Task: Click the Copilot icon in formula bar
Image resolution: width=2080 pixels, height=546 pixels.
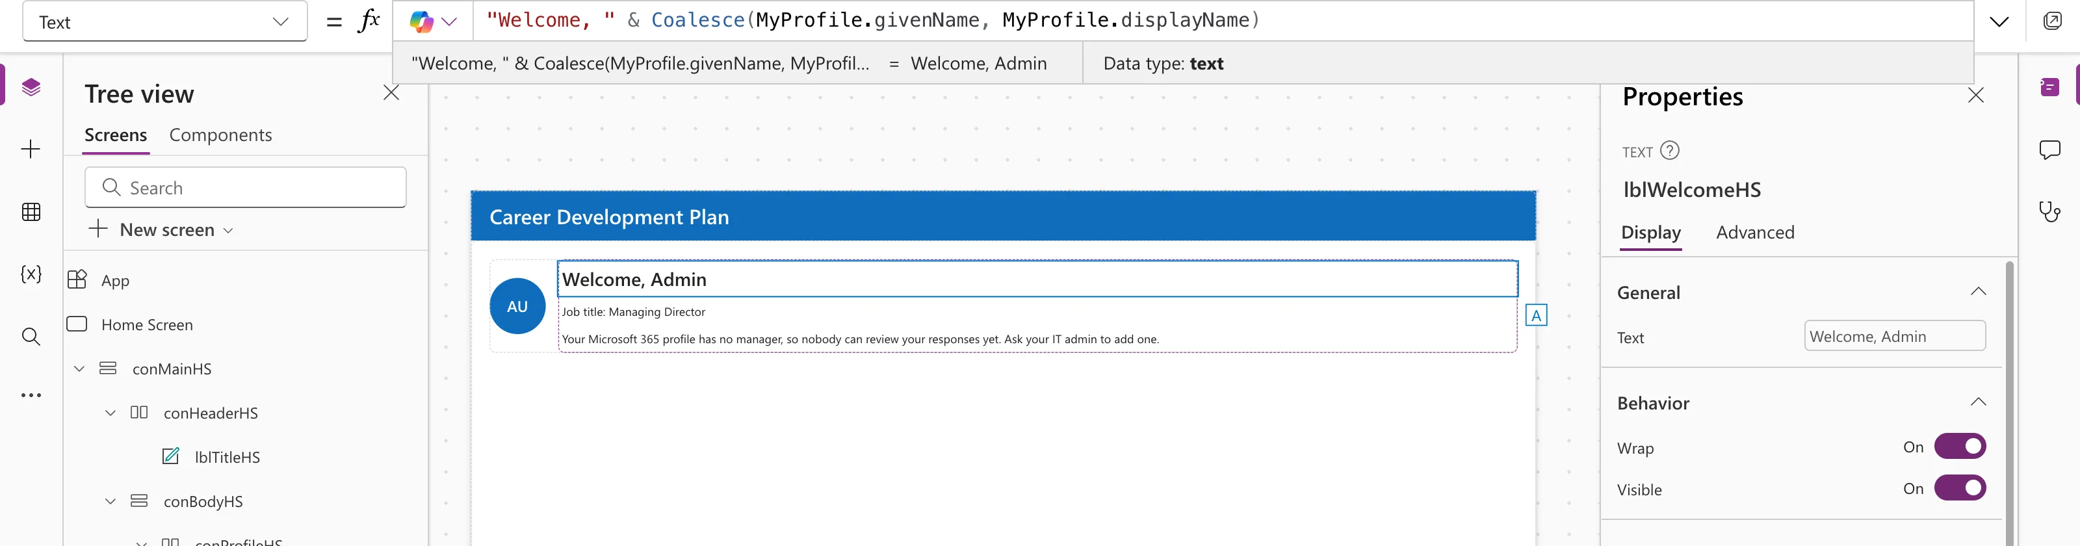Action: 421,22
